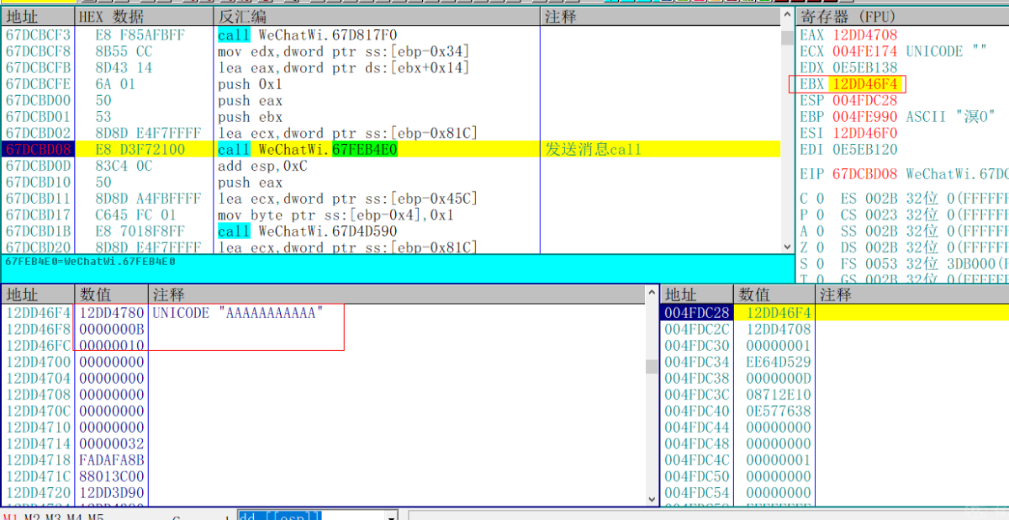
Task: Click hex bytes 'E8 F85AFBFF'
Action: click(x=140, y=35)
